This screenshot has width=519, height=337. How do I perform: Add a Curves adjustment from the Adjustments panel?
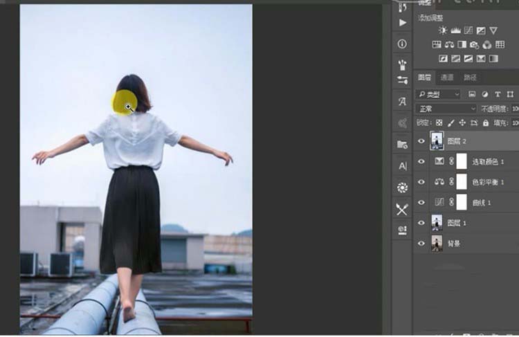(x=468, y=30)
